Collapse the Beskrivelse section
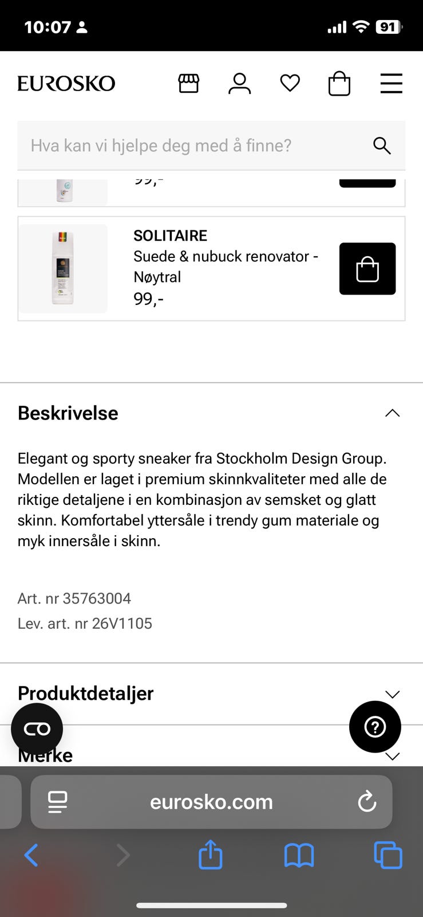 392,413
